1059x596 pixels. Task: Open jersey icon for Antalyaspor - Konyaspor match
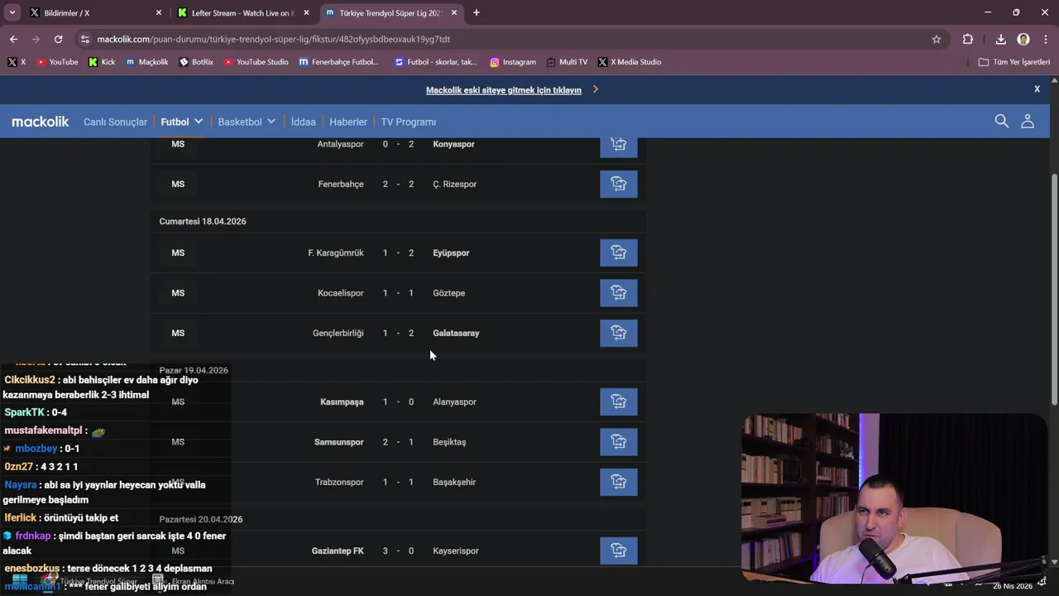click(618, 144)
